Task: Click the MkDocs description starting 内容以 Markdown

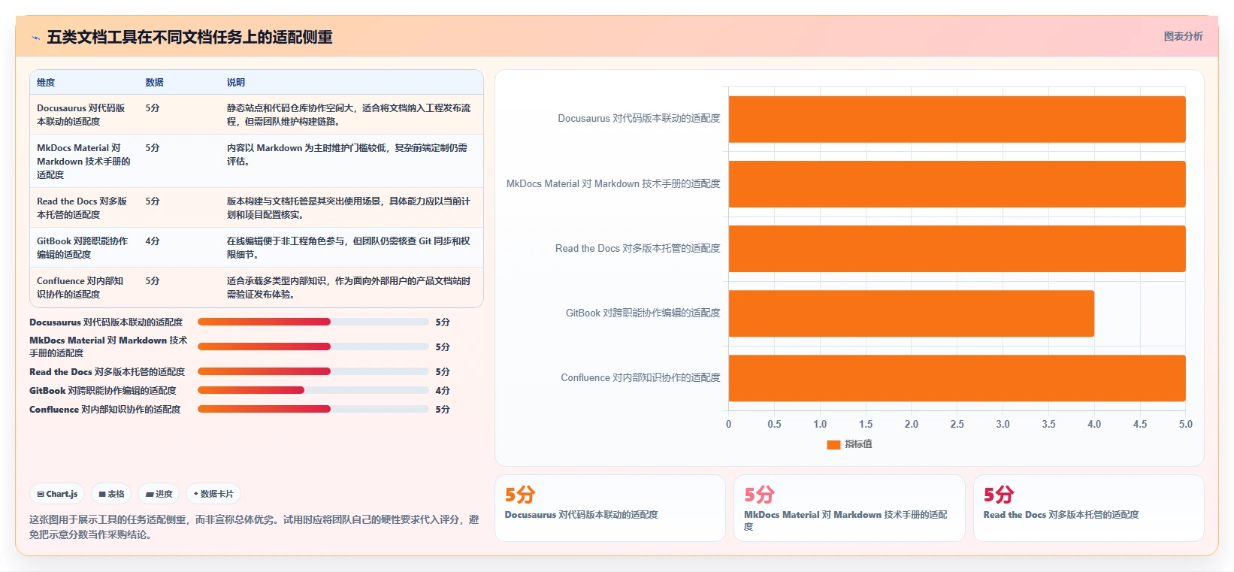Action: (x=347, y=154)
